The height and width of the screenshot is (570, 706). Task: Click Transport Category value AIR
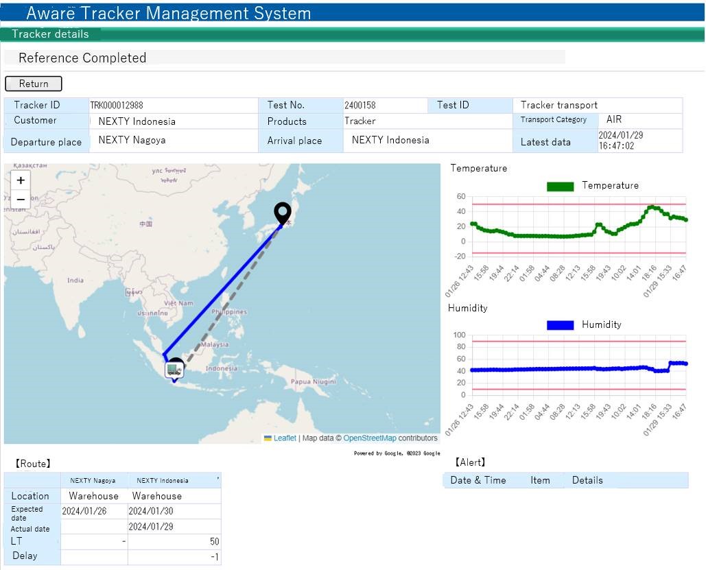click(x=613, y=119)
